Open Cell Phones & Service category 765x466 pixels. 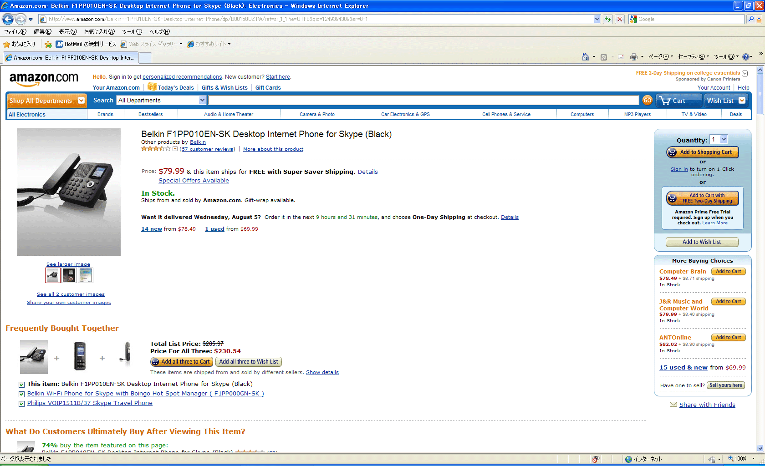point(506,115)
